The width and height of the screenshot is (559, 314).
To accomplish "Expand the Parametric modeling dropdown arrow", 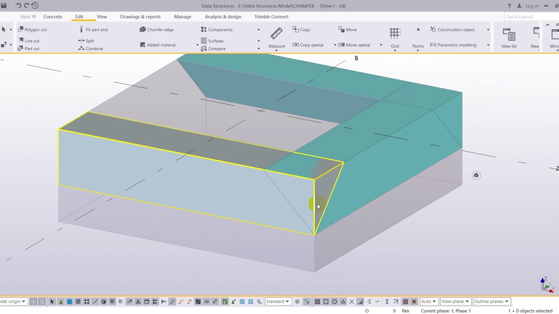I will tap(488, 45).
